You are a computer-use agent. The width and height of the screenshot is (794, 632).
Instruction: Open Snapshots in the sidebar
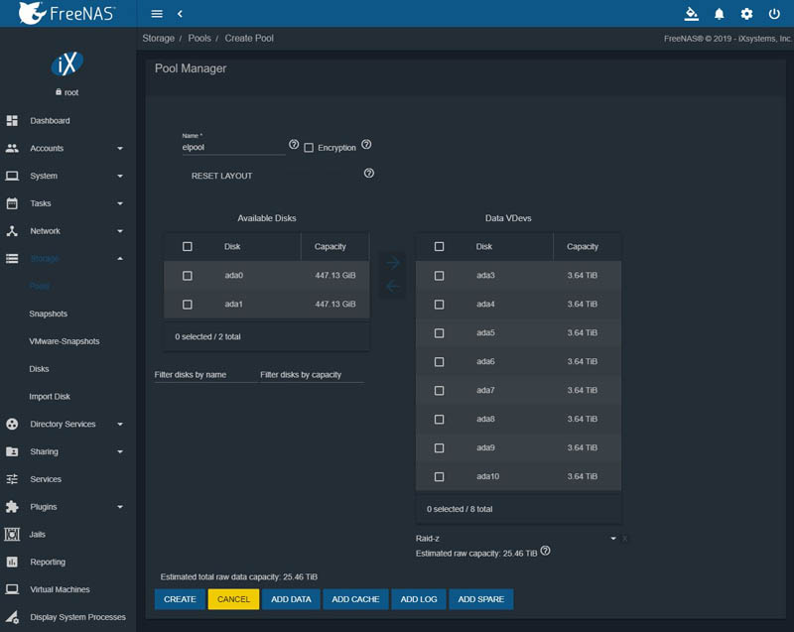tap(49, 314)
